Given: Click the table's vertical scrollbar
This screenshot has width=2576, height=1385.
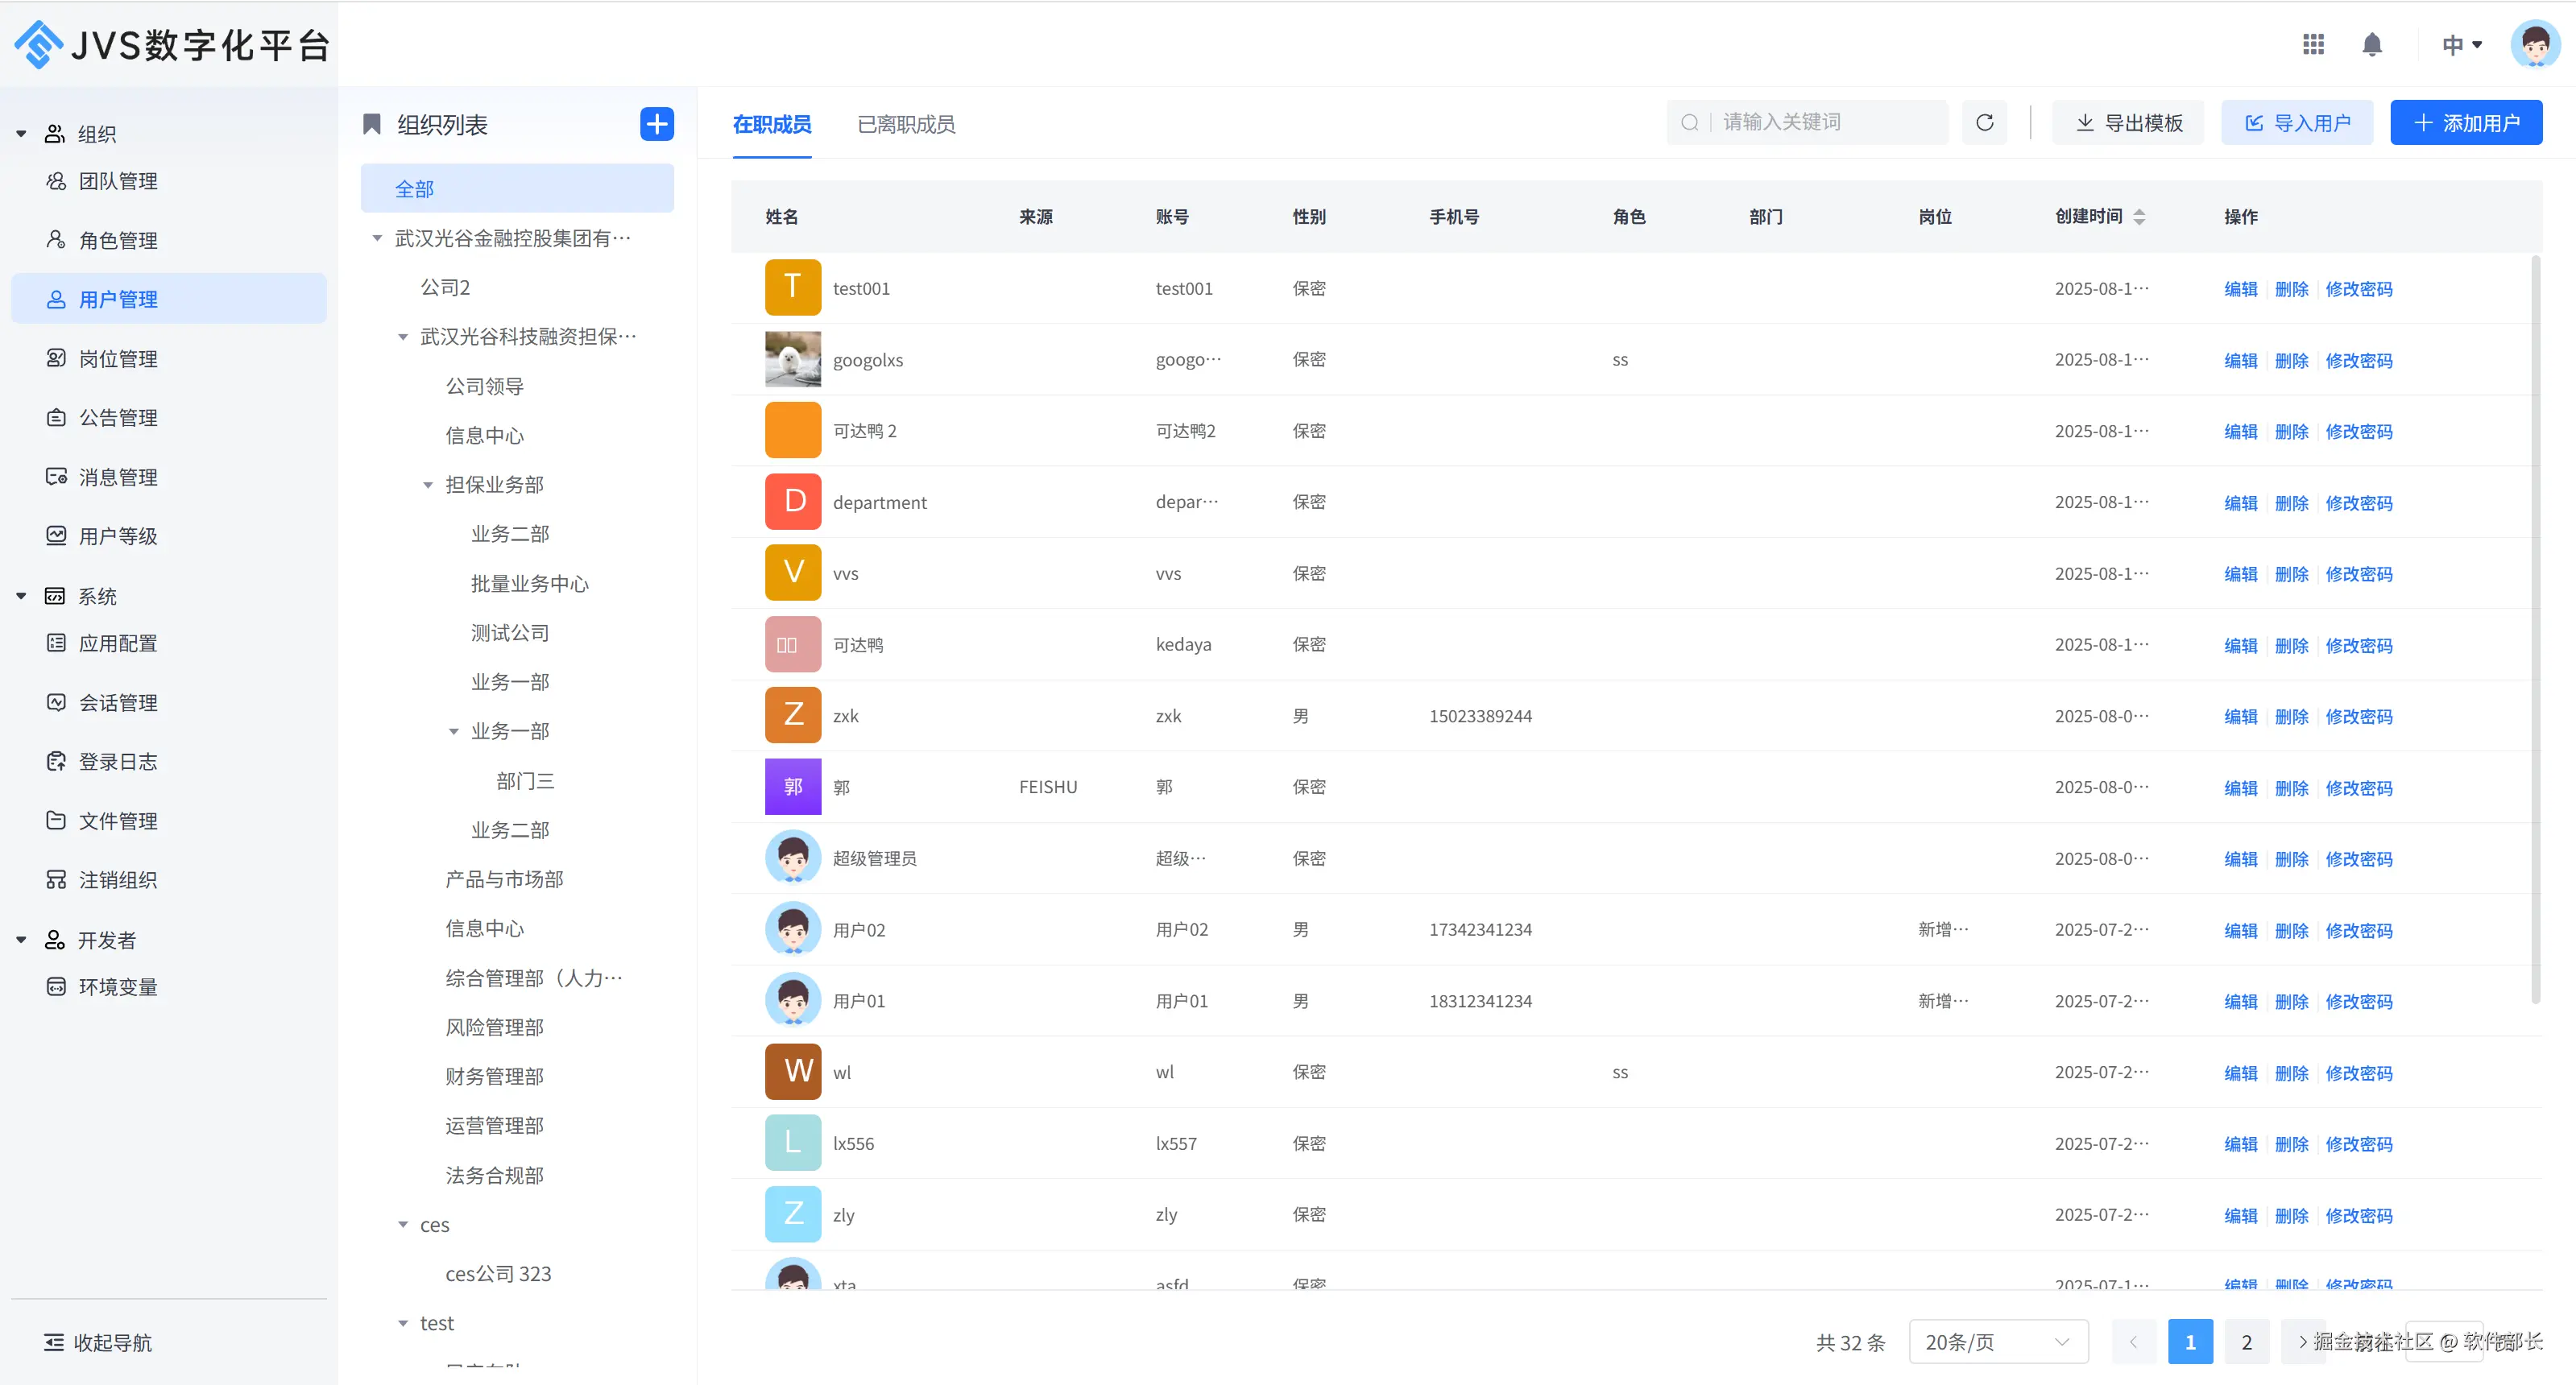Looking at the screenshot, I should point(2535,630).
